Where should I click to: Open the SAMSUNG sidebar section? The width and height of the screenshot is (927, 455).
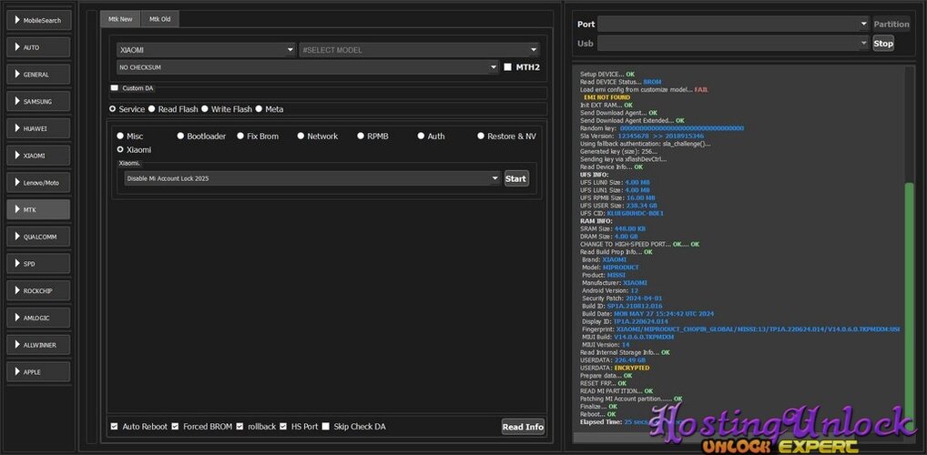click(38, 102)
